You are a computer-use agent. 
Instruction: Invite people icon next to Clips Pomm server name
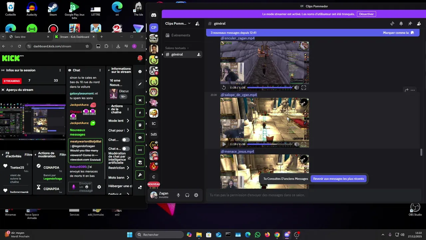click(197, 24)
